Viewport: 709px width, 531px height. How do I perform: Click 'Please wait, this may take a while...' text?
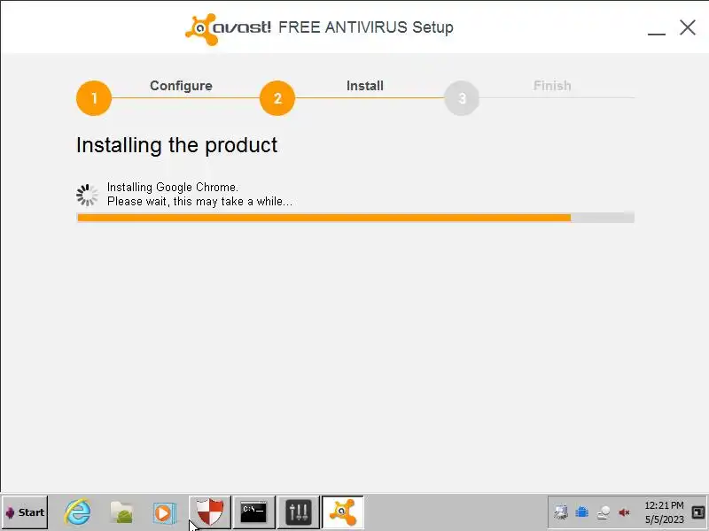(199, 202)
